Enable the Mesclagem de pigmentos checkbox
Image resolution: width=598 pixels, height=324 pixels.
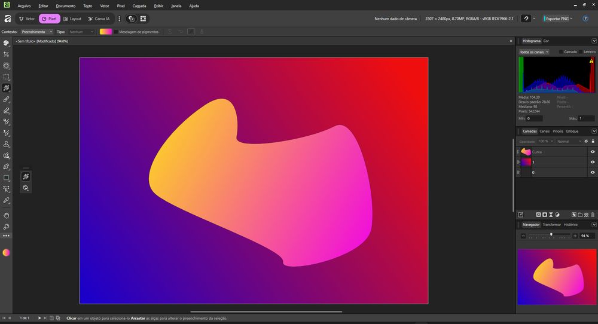[116, 32]
